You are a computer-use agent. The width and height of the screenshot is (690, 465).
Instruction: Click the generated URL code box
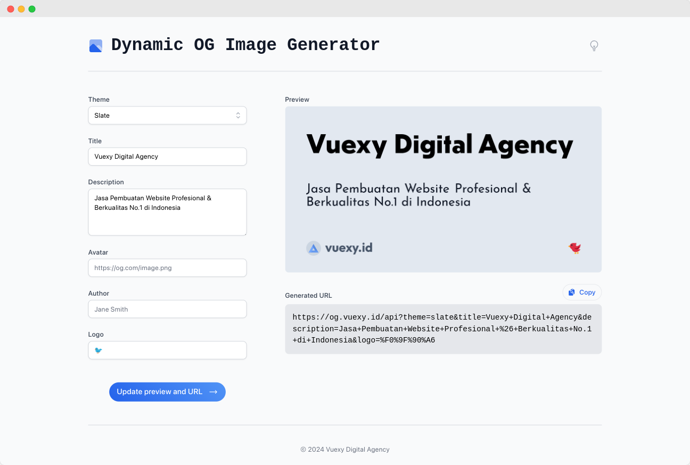(443, 329)
